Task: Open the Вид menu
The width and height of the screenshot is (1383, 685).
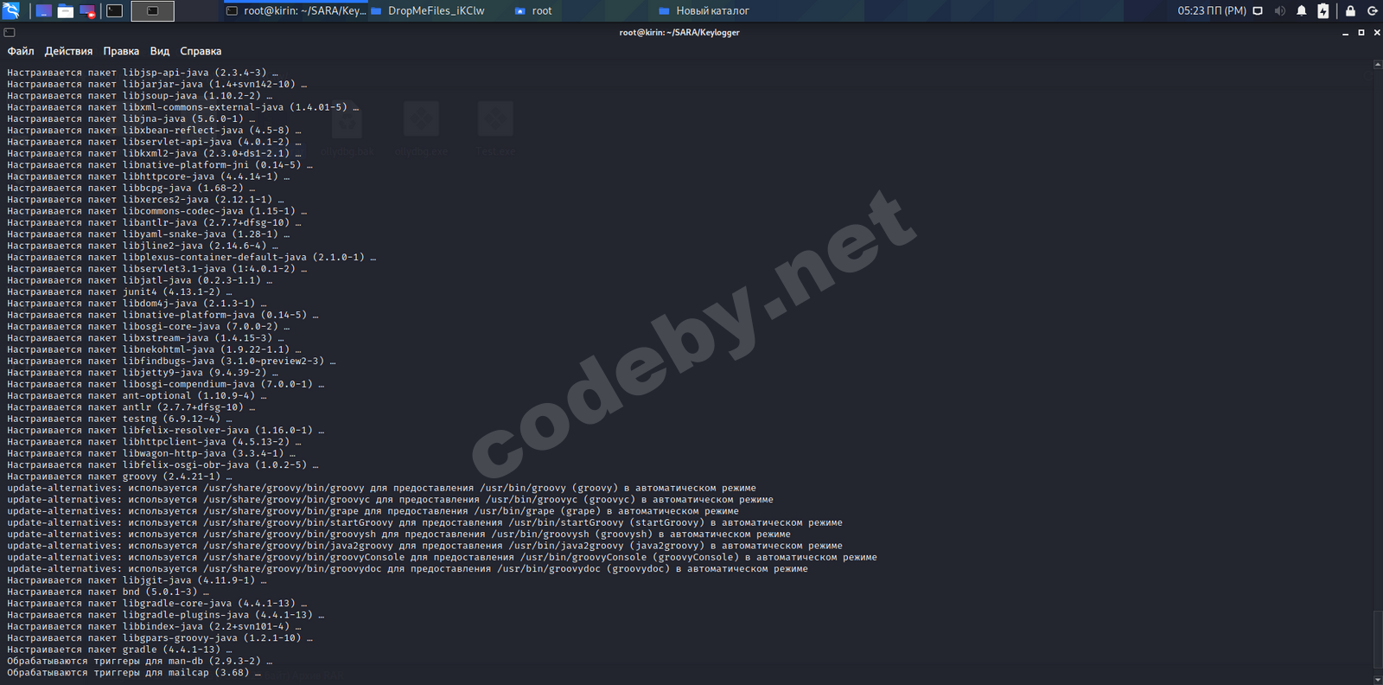Action: pos(160,51)
